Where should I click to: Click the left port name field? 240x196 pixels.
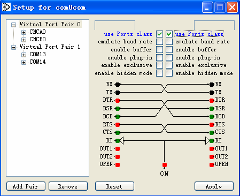115,25
